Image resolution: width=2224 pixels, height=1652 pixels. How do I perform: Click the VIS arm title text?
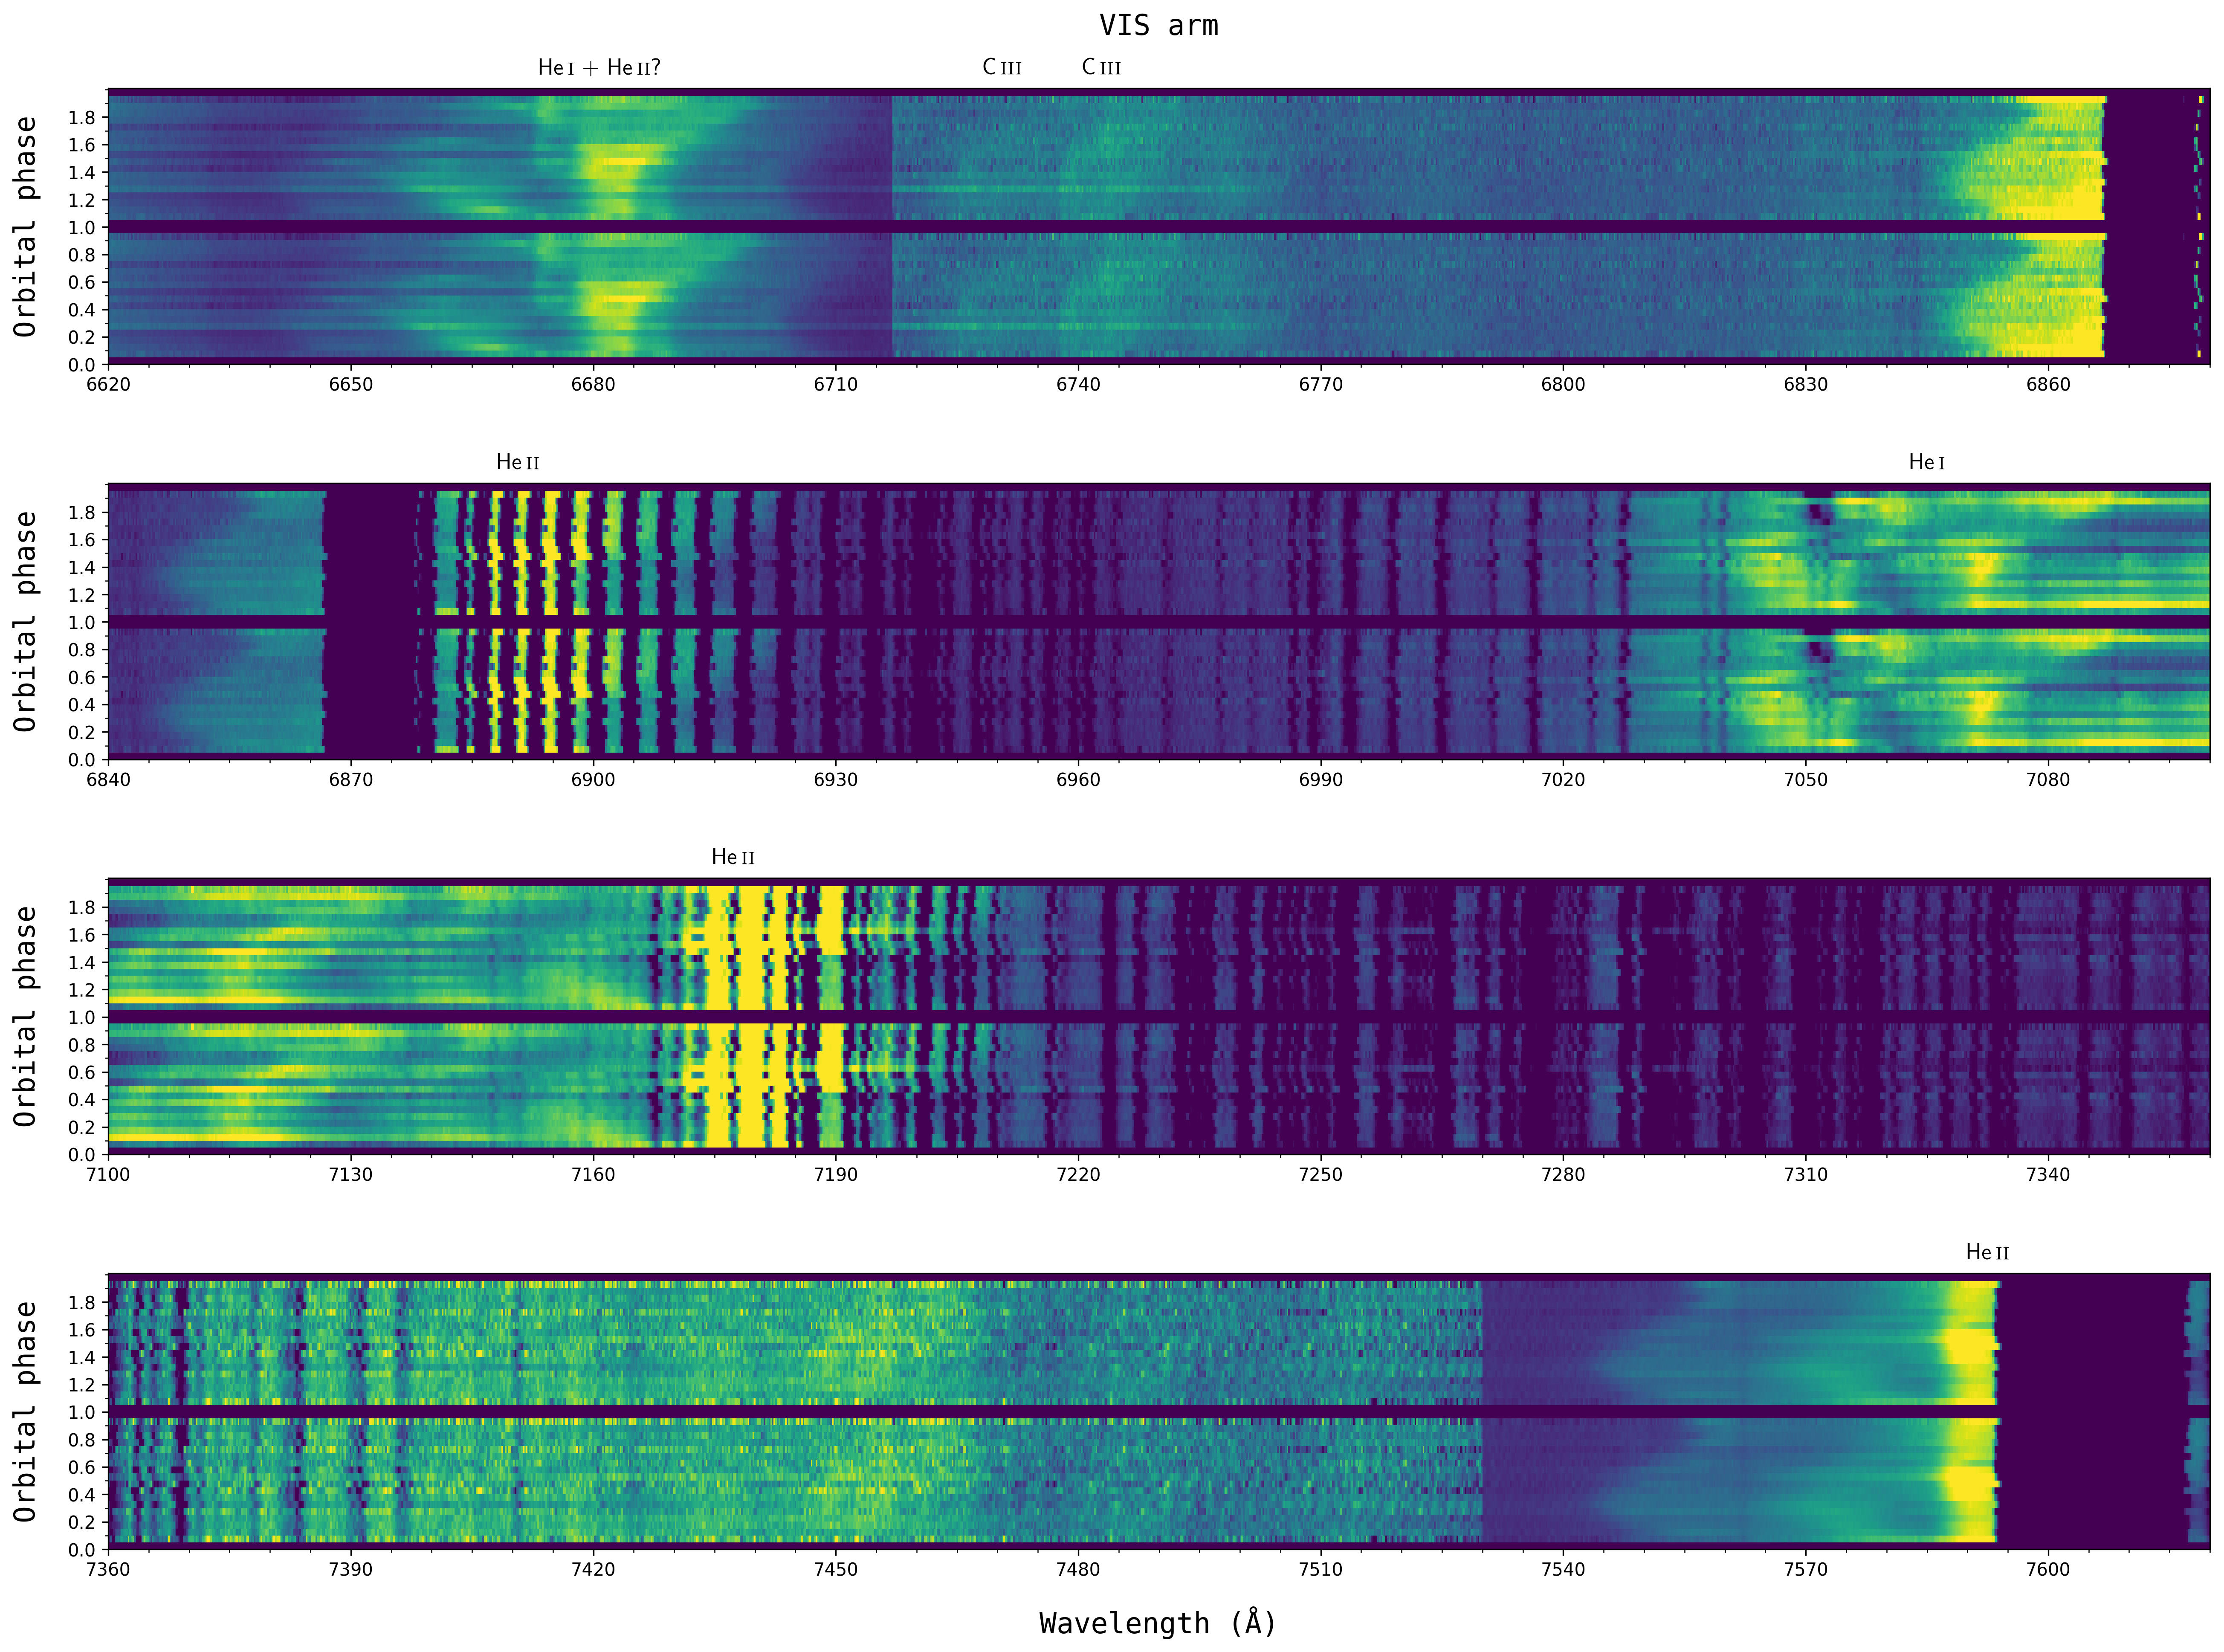click(1158, 26)
